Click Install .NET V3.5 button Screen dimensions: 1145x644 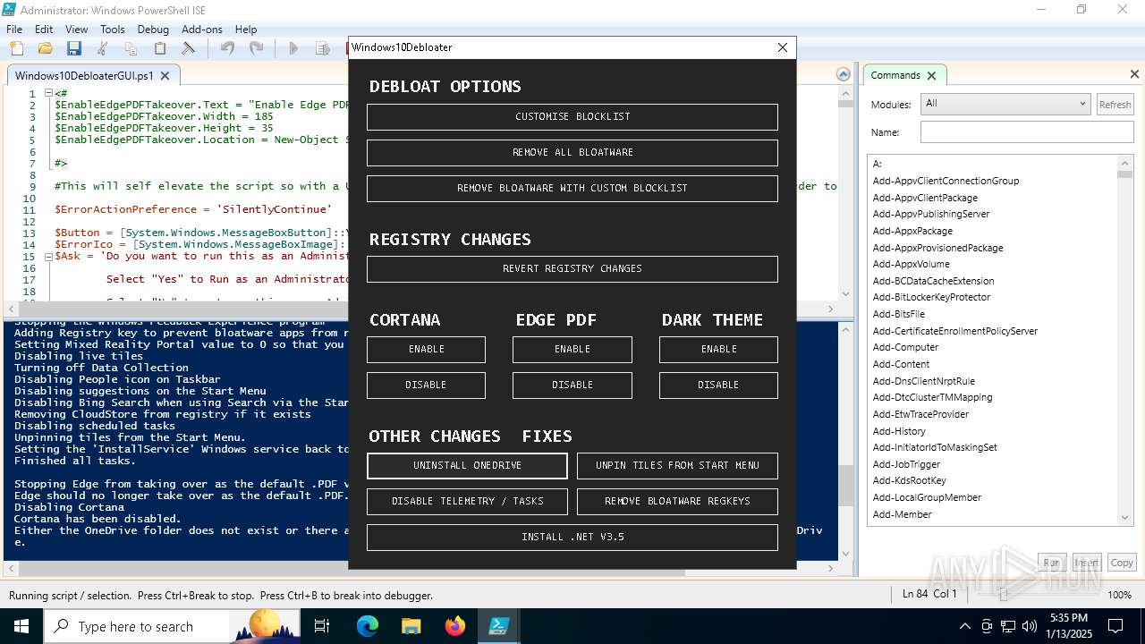click(572, 538)
